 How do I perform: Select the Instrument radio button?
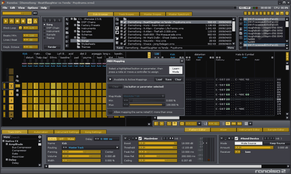(45, 31)
